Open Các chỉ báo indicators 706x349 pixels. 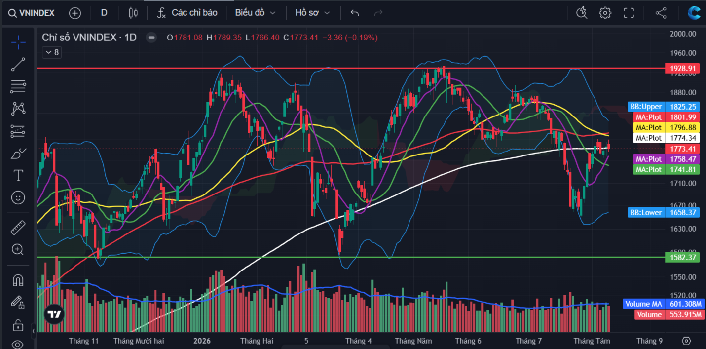(187, 13)
